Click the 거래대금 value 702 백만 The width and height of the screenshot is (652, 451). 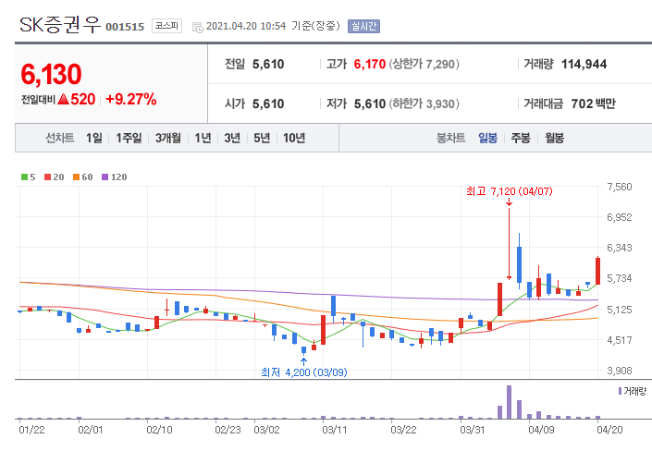point(593,104)
